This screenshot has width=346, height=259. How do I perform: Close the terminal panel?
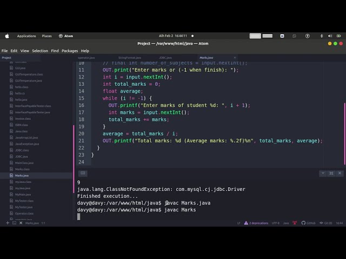point(340,173)
